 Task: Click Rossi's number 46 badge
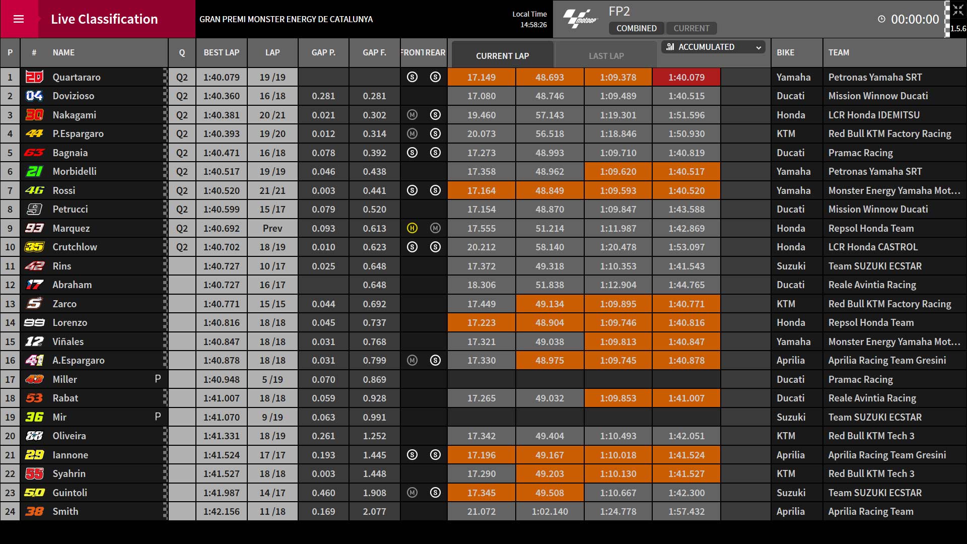[34, 190]
